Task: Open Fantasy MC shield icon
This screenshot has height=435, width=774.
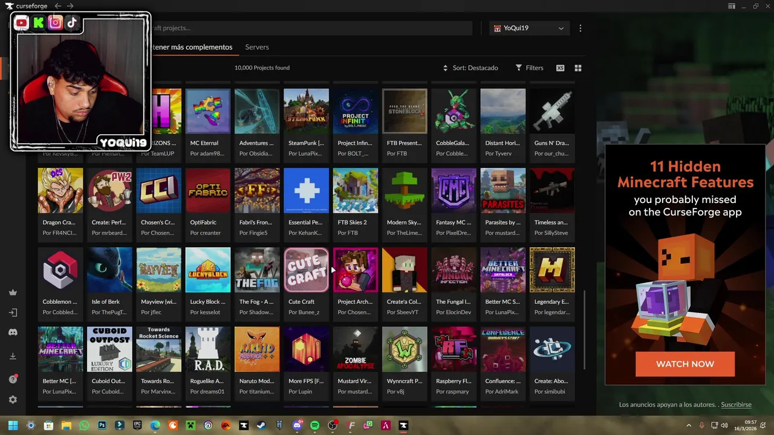Action: tap(454, 190)
